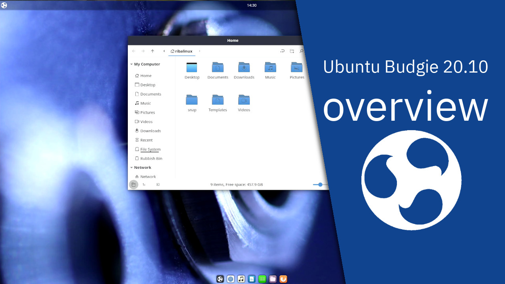Open the web browser globe icon in dock
The height and width of the screenshot is (284, 505).
(231, 279)
